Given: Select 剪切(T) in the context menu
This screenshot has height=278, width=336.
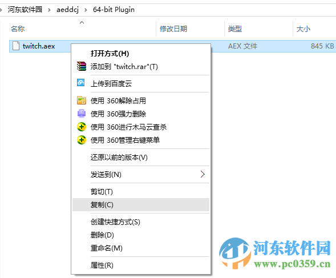Looking at the screenshot, I should [141, 192].
